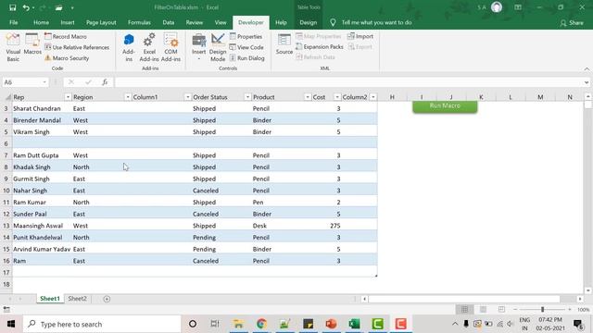Image resolution: width=593 pixels, height=333 pixels.
Task: Toggle Design Mode
Action: (218, 47)
